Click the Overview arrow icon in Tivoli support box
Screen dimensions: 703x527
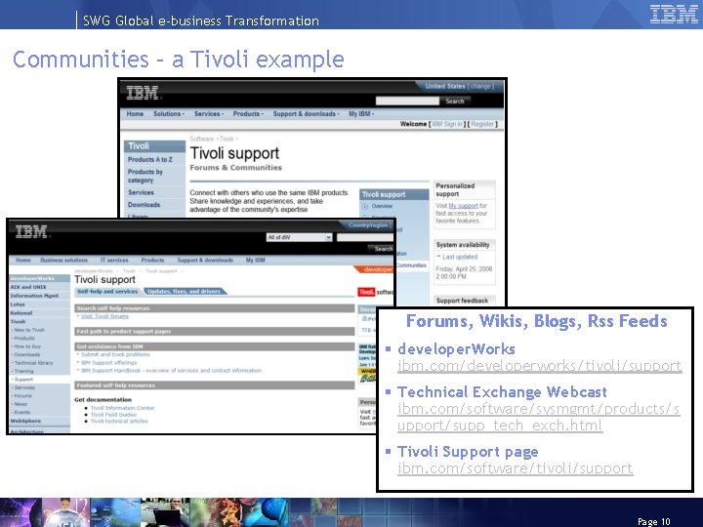364,207
